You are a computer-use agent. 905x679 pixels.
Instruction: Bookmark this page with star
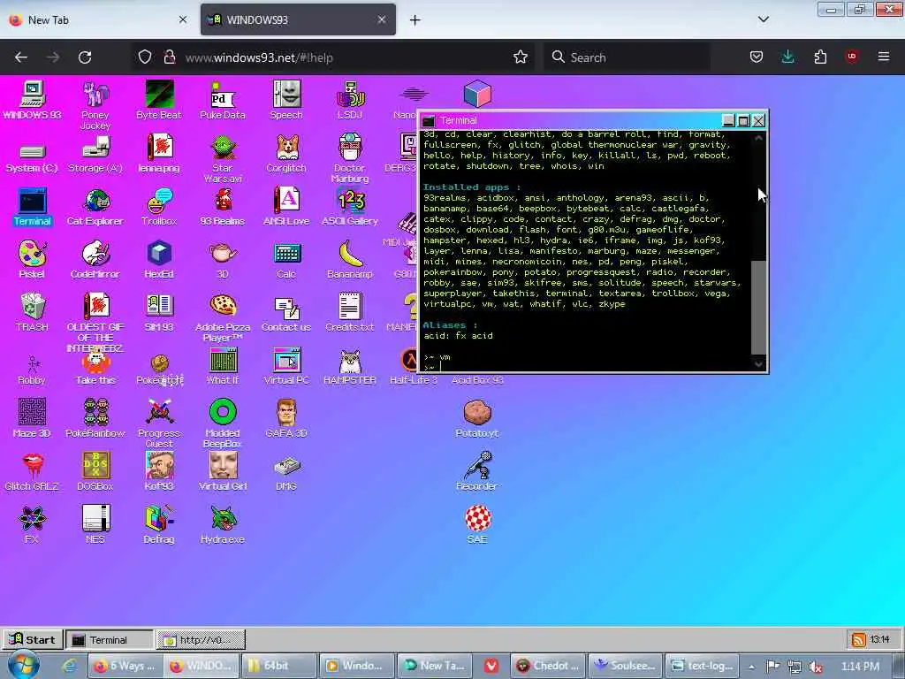pos(521,57)
